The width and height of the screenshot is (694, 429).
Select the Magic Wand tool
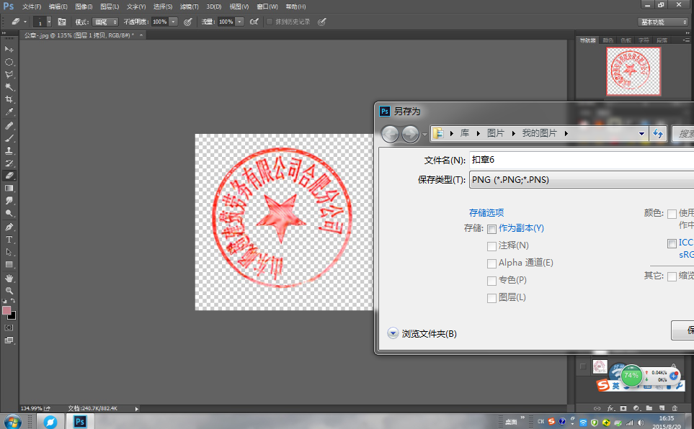point(9,86)
